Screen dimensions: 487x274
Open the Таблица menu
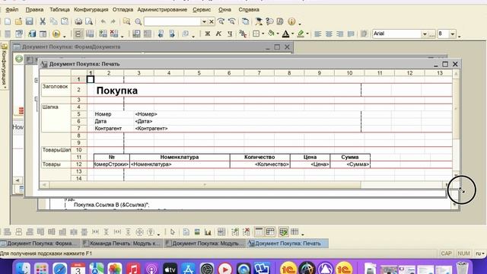pos(59,10)
